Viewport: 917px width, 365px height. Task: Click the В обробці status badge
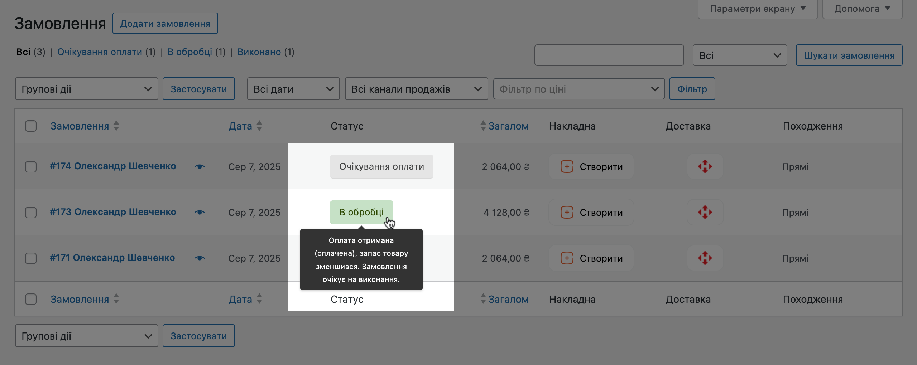[361, 212]
